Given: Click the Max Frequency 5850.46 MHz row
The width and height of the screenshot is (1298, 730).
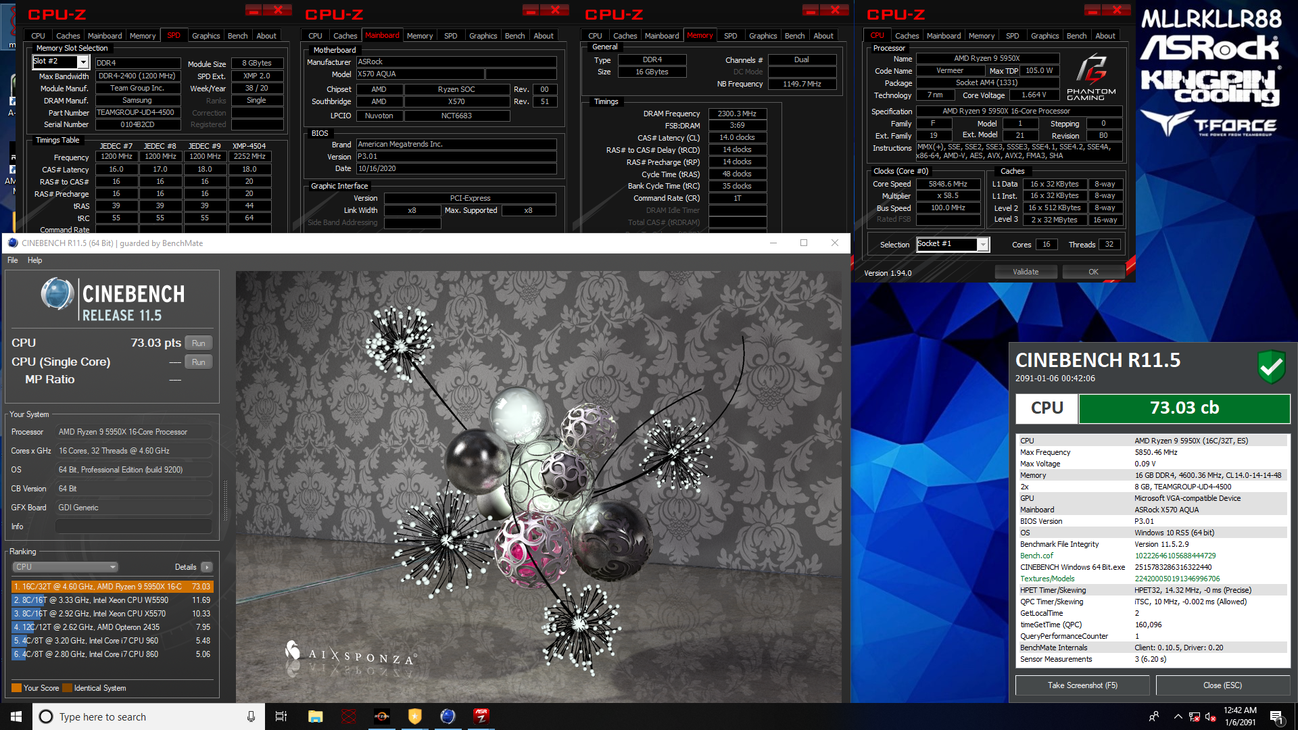Looking at the screenshot, I should coord(1153,452).
